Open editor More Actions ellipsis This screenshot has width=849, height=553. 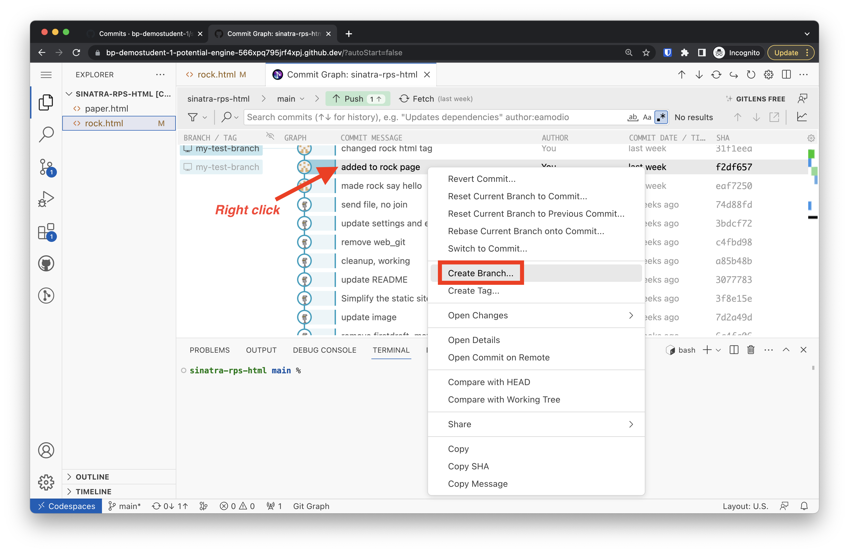[804, 75]
